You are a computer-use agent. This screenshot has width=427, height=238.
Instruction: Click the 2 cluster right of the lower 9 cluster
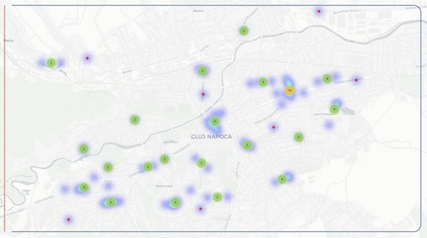click(x=217, y=197)
